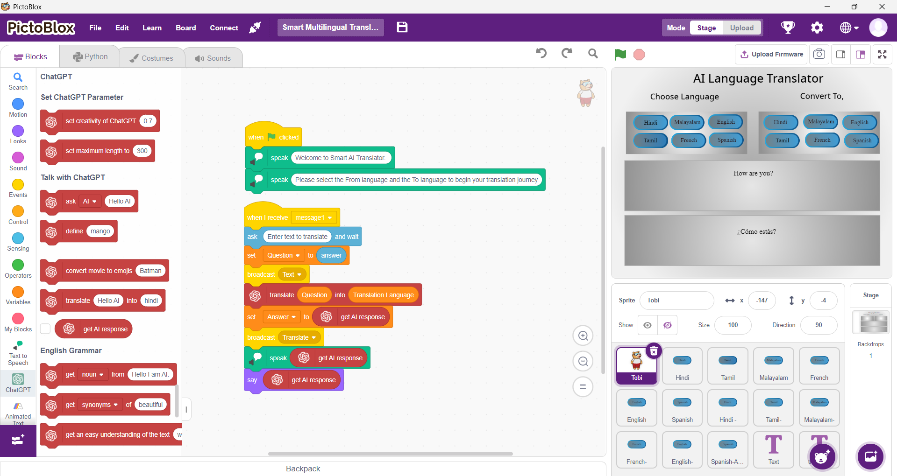Open the language globe dropdown
Screen dimensions: 897x476
pos(849,28)
